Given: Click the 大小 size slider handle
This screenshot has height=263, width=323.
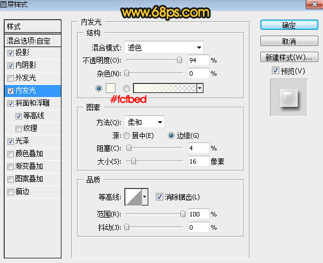Looking at the screenshot, I should 133,161.
